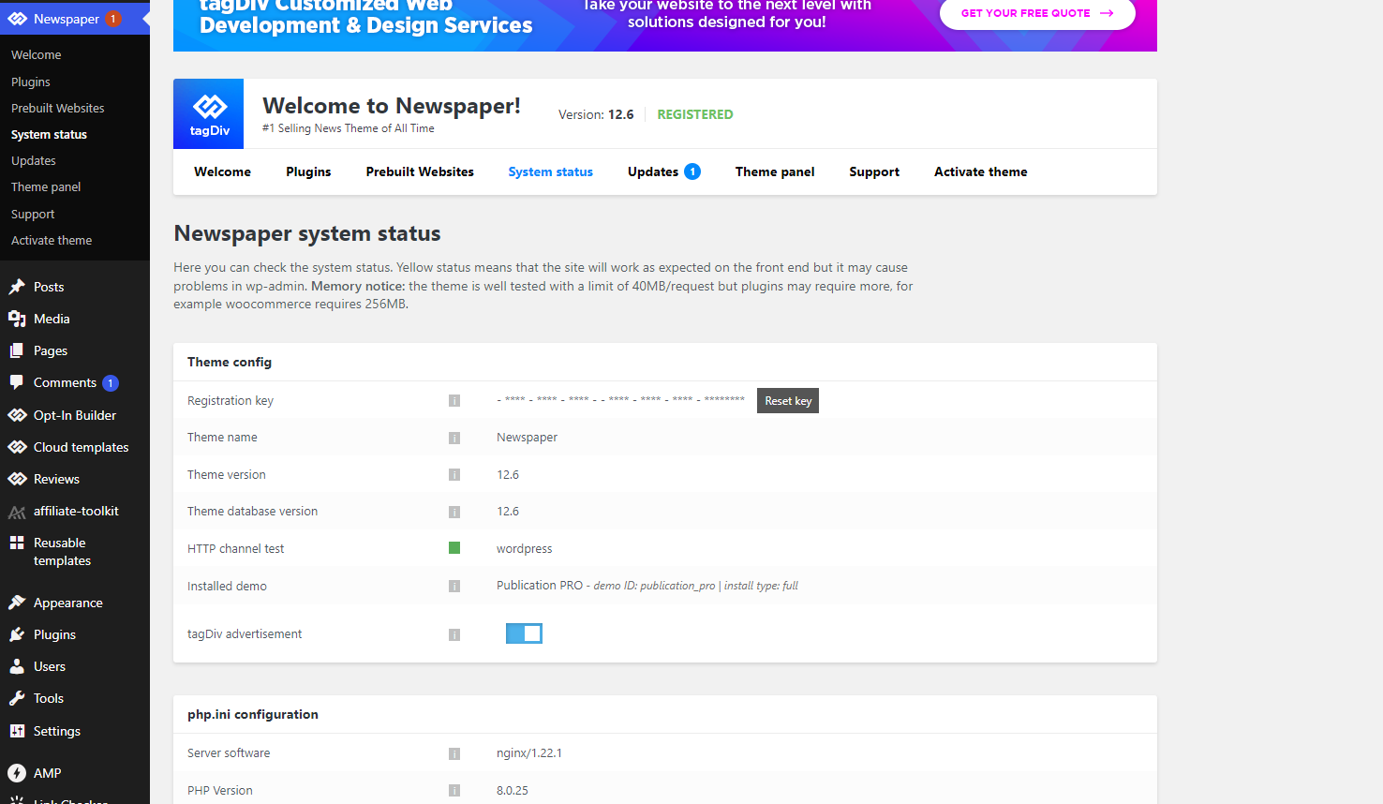Click the Posts pushpin icon
Screen dimensions: 1383x804
click(17, 287)
